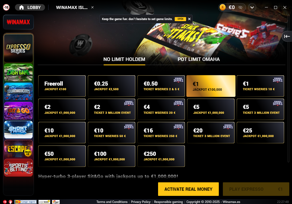Open the Responsible gaming link
Viewport: 292px width, 204px height.
[168, 202]
